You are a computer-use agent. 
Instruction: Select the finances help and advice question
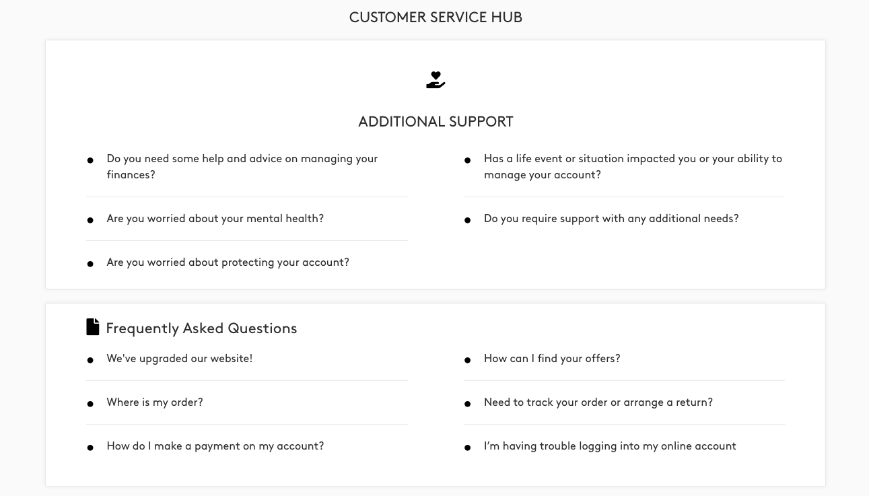pyautogui.click(x=242, y=167)
